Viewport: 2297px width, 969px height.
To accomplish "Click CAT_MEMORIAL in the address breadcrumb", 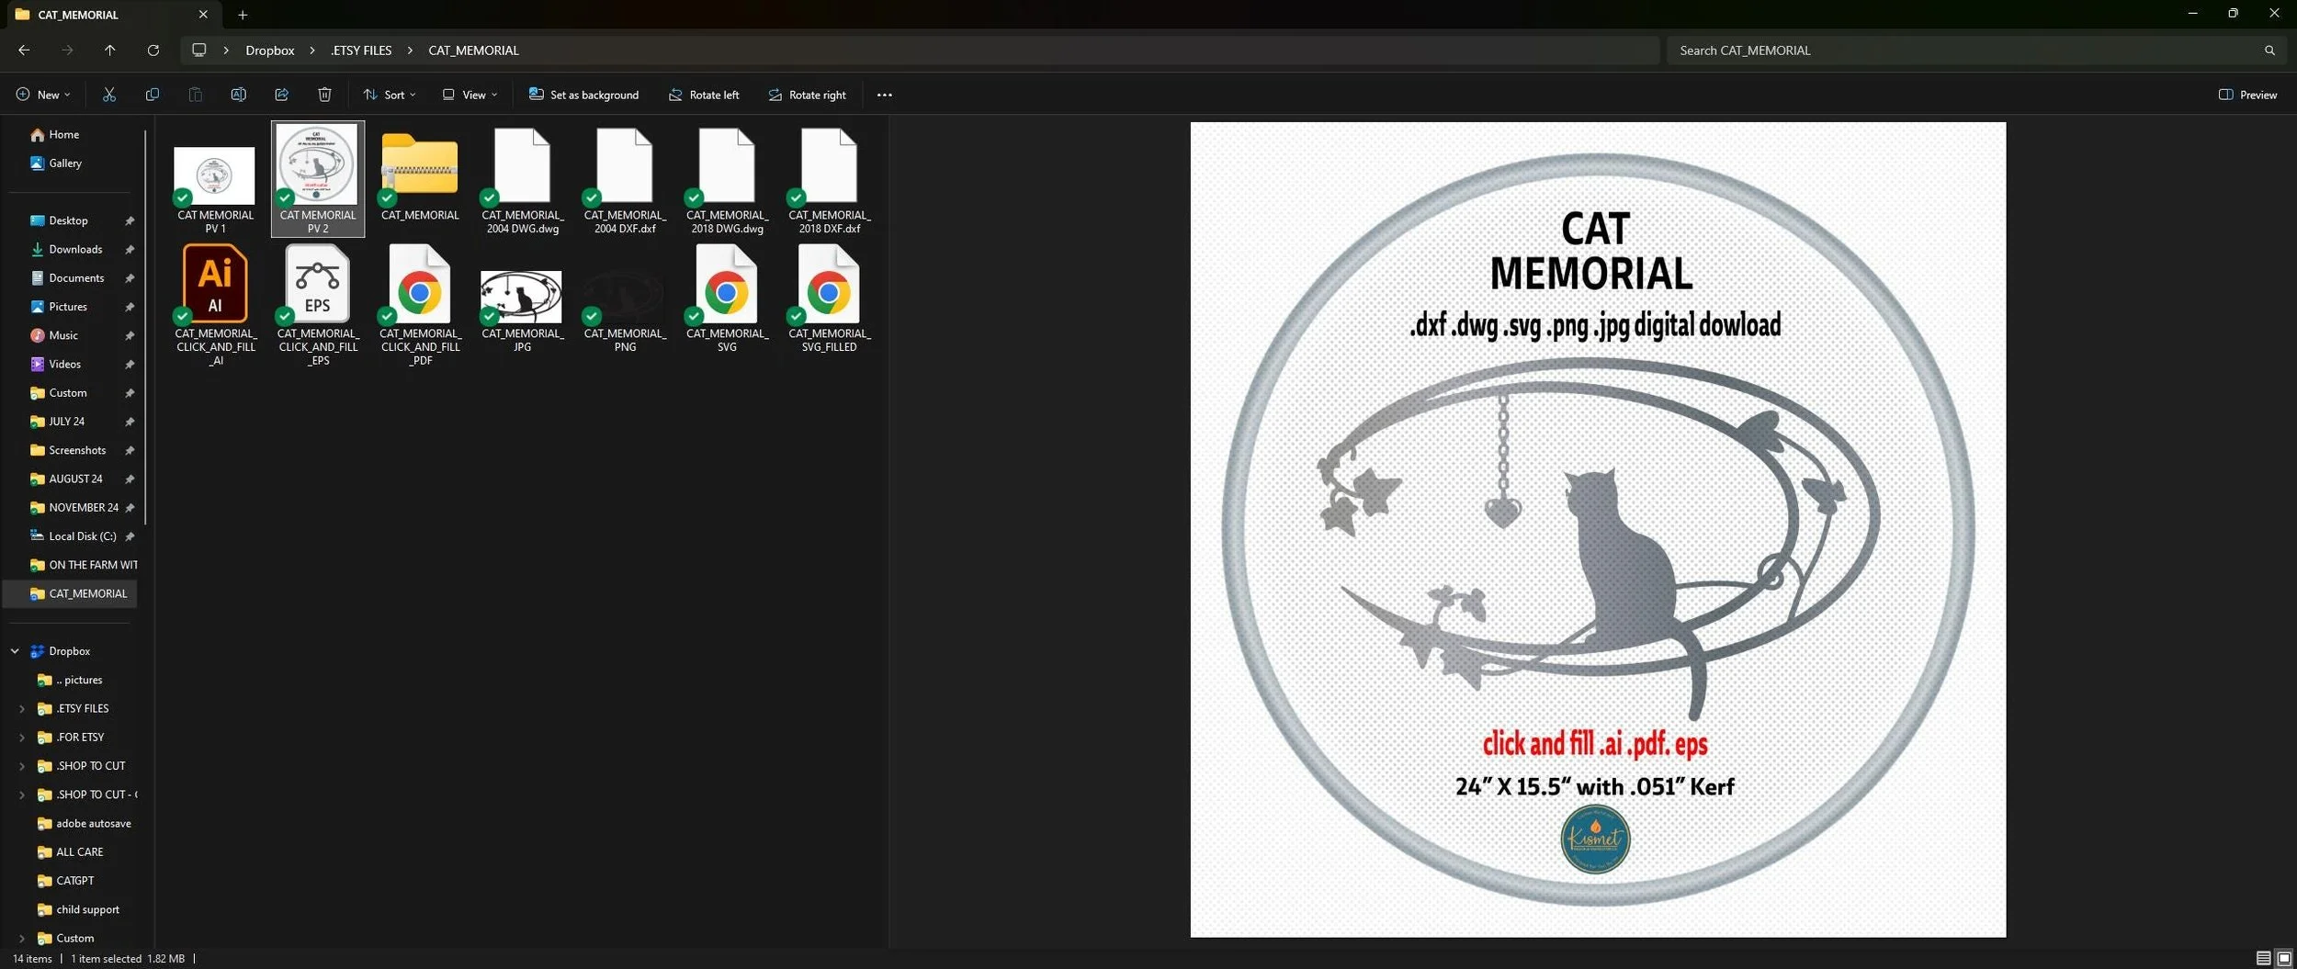I will click(x=473, y=51).
